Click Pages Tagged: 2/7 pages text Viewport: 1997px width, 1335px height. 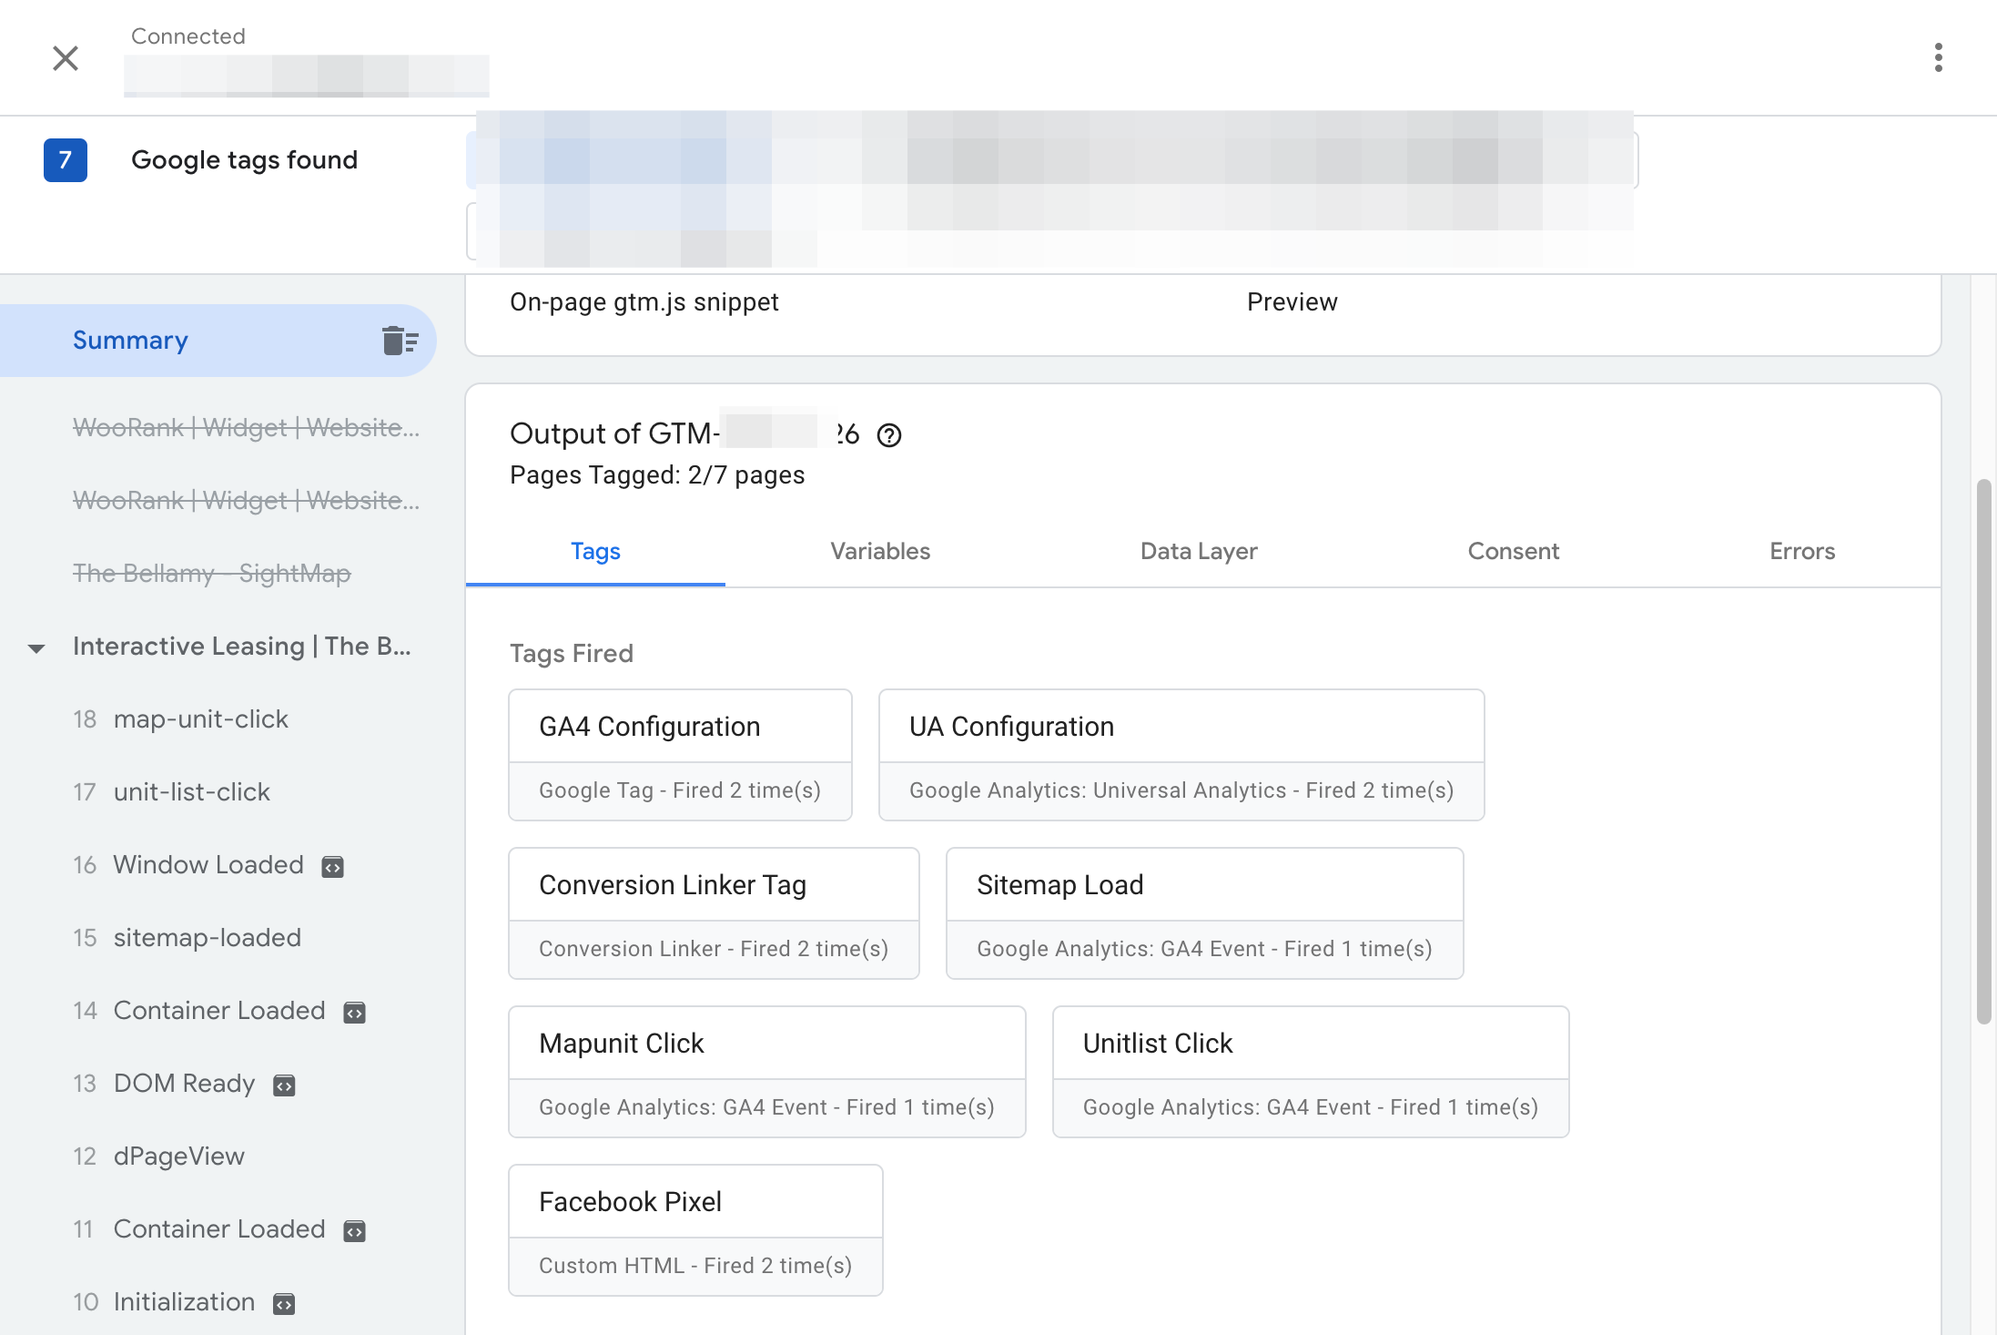click(x=657, y=475)
